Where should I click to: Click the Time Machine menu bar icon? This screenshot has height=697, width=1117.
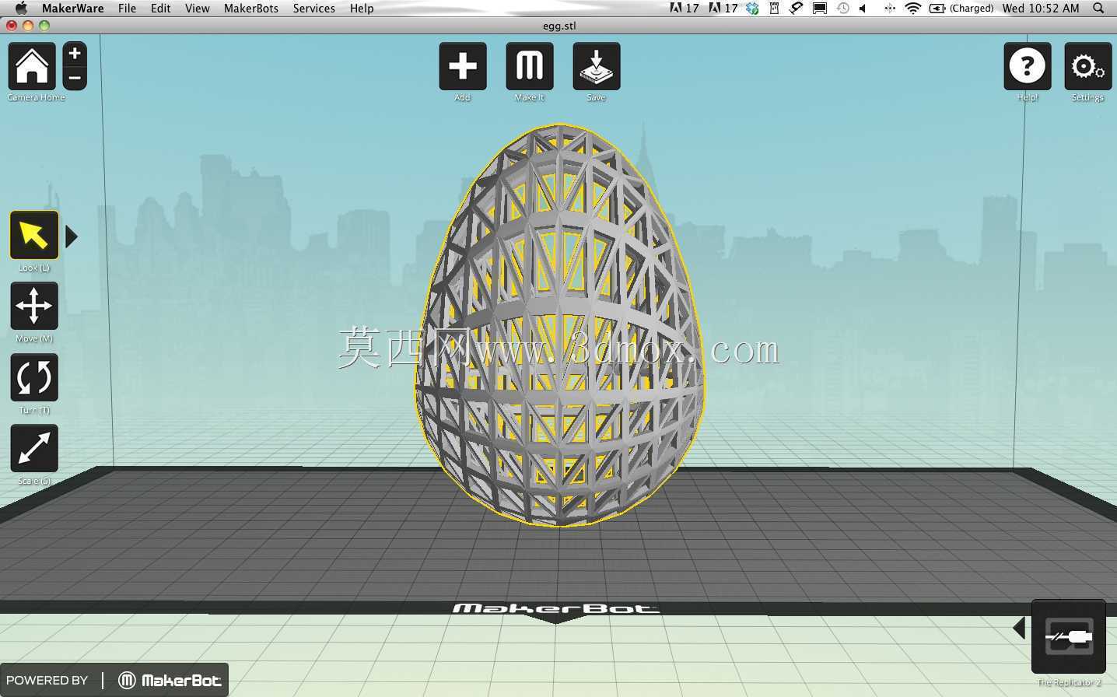pyautogui.click(x=843, y=9)
